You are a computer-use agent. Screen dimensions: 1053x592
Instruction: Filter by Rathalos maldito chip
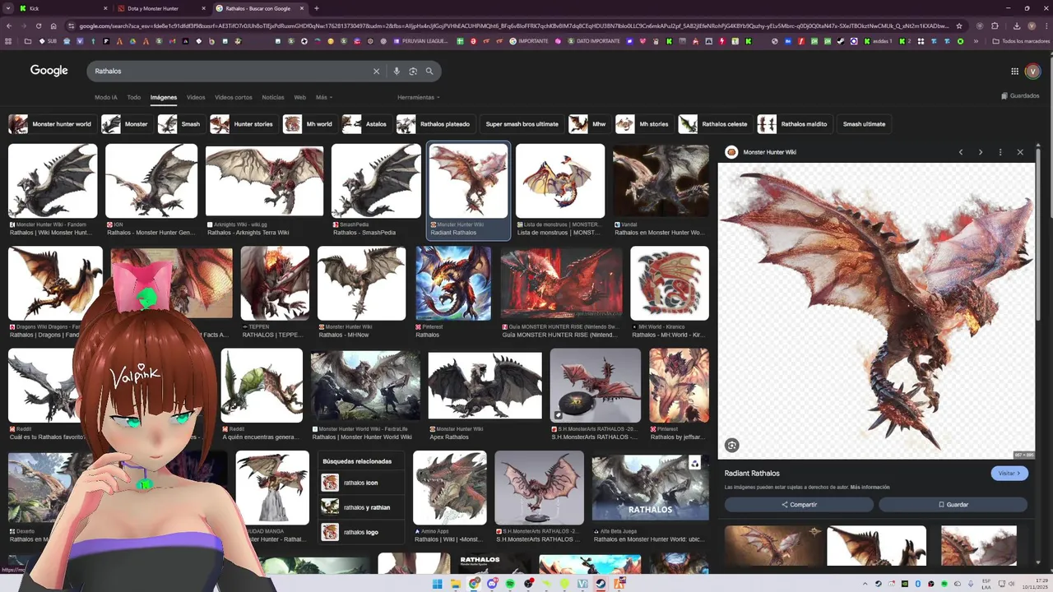pos(793,124)
